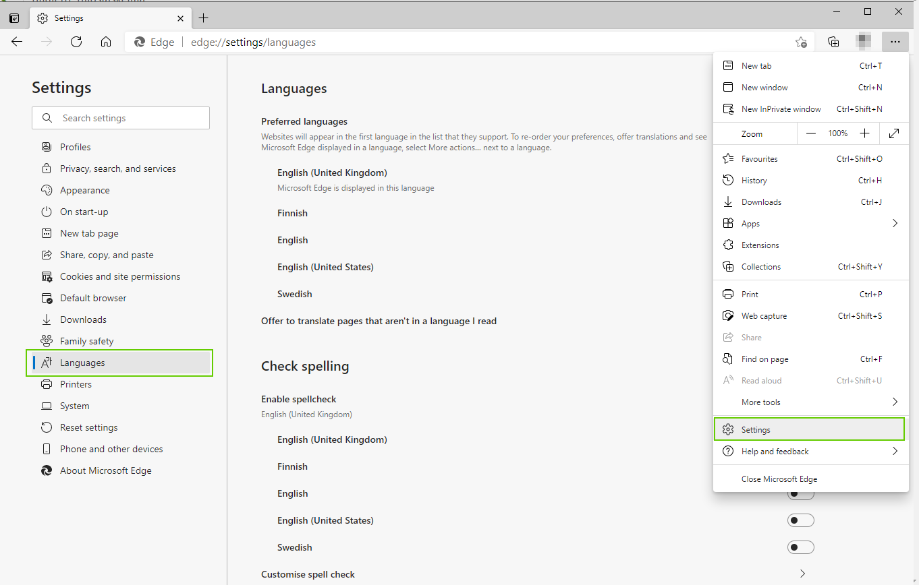Open the three-dot Settings and more button

(x=895, y=42)
